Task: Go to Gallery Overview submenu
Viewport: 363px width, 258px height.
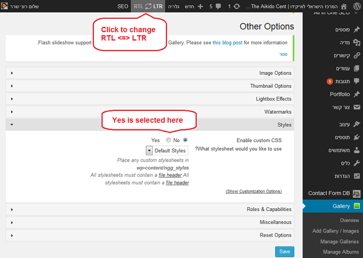Action: (349, 220)
